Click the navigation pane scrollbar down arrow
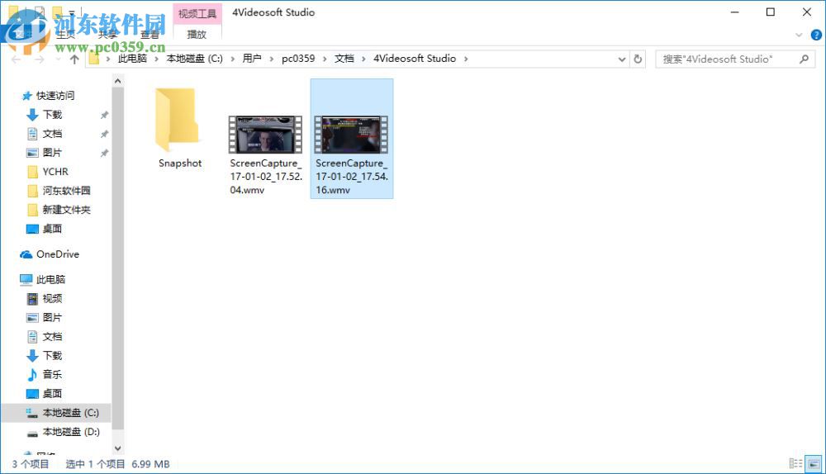 tap(117, 448)
